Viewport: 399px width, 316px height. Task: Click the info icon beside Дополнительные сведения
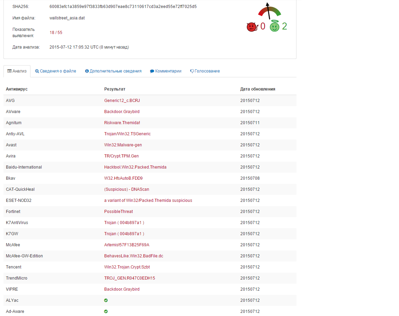click(87, 71)
